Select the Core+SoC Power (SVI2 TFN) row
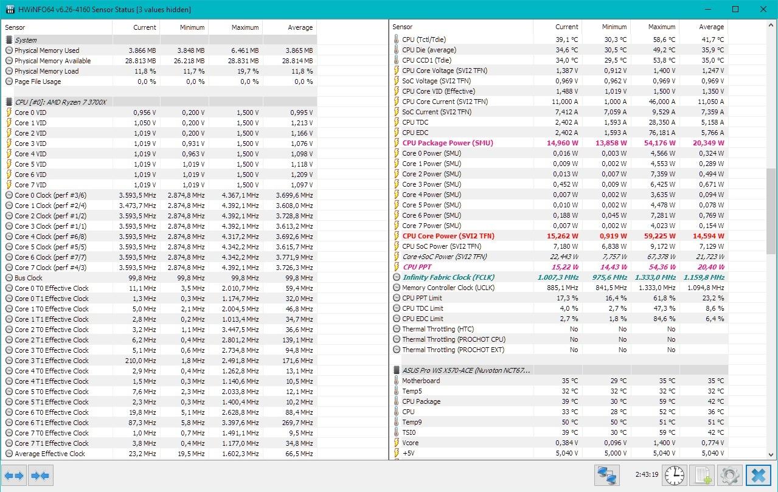Screen dimensions: 778x492 [559, 257]
